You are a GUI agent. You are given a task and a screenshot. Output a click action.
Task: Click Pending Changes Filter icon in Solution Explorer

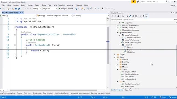(123, 16)
